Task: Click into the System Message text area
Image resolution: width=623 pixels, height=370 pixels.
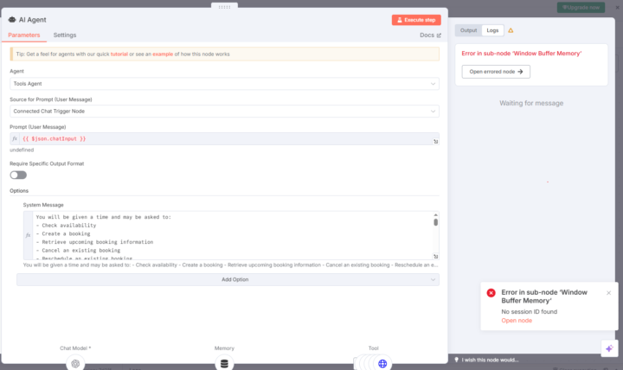Action: pos(233,235)
